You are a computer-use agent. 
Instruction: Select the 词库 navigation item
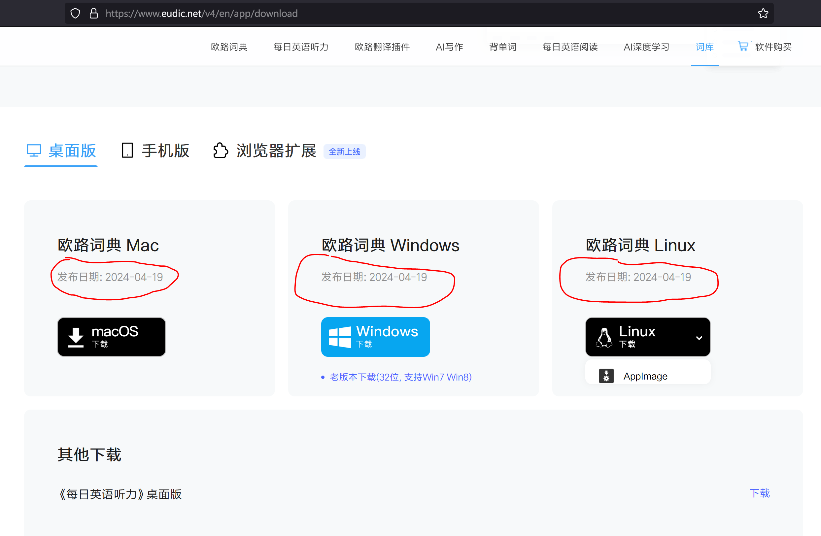(x=704, y=47)
